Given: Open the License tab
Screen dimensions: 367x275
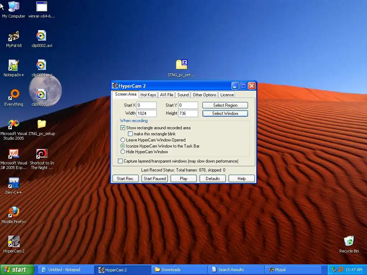Looking at the screenshot, I should 227,95.
